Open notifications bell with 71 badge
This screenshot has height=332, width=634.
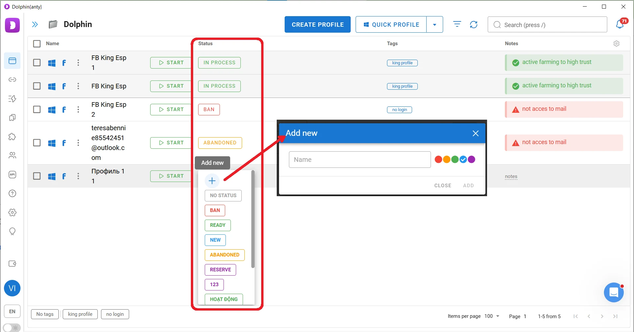[620, 24]
